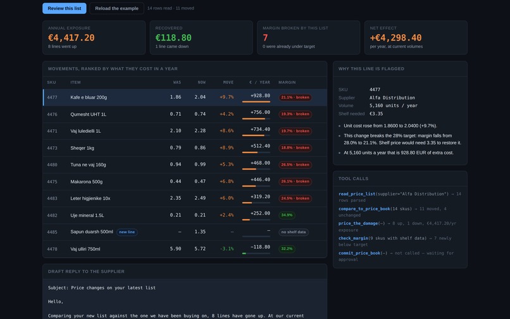Click the 24.5% broken margin badge

[295, 198]
